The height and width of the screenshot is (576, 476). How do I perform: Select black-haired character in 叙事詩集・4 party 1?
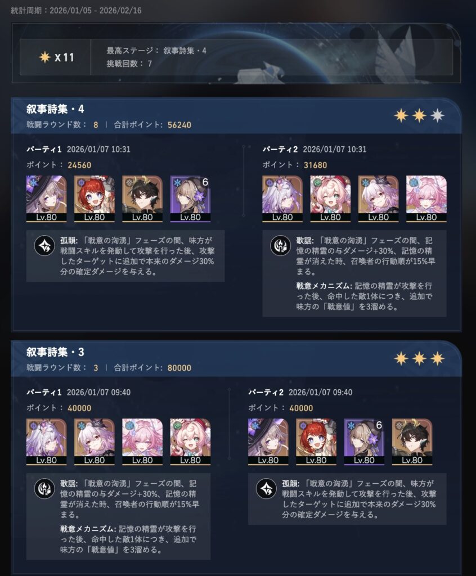pyautogui.click(x=142, y=199)
